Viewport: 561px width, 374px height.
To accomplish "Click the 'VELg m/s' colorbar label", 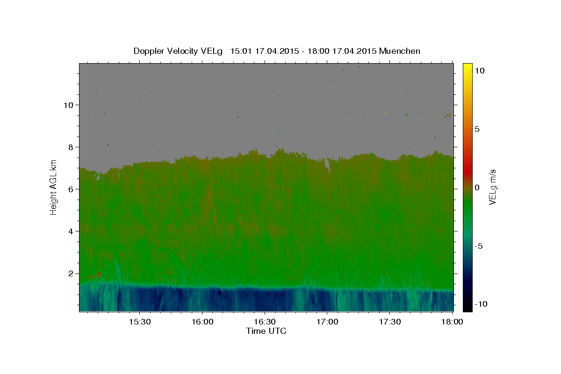I will [493, 187].
